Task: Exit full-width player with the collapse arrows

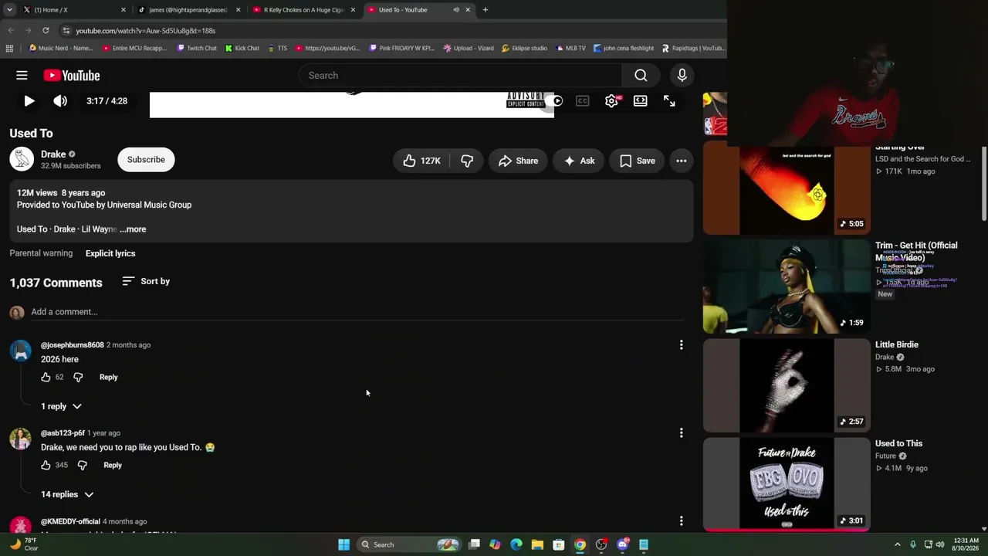Action: click(x=669, y=100)
